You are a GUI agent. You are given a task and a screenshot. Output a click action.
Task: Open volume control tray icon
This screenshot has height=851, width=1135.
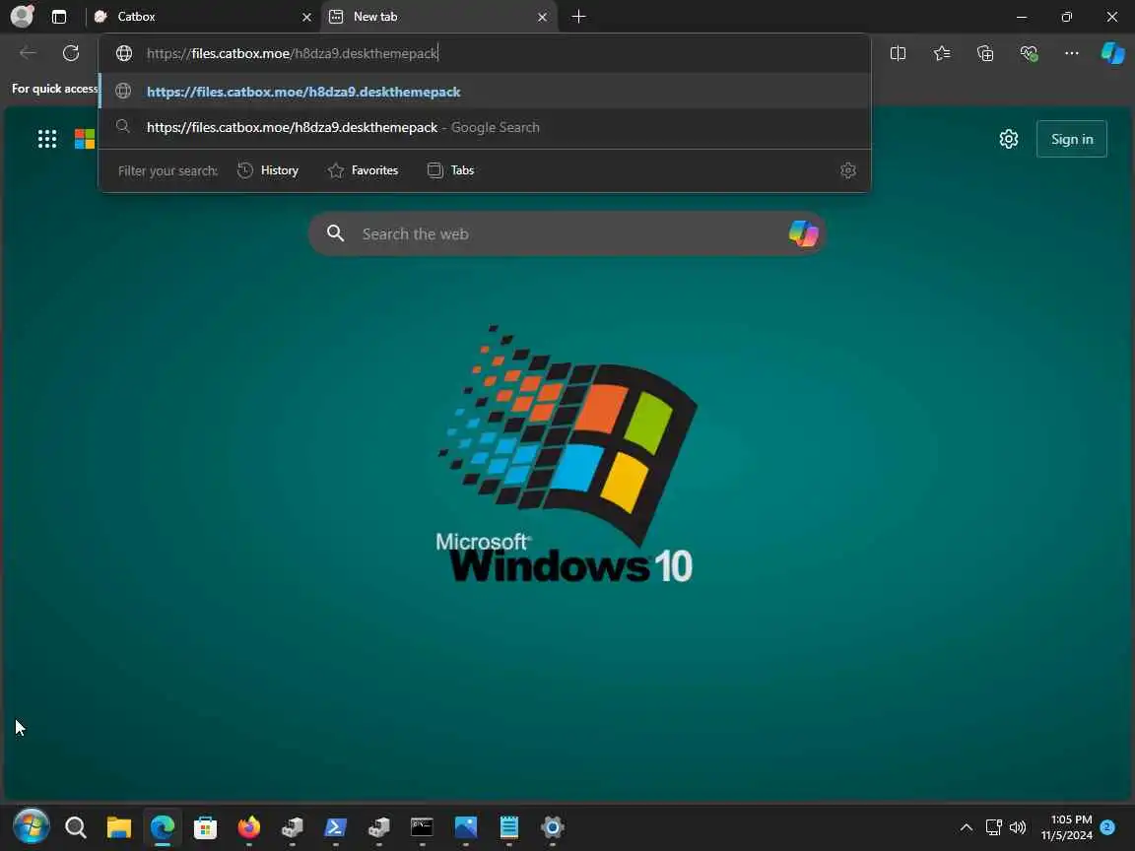tap(1018, 827)
